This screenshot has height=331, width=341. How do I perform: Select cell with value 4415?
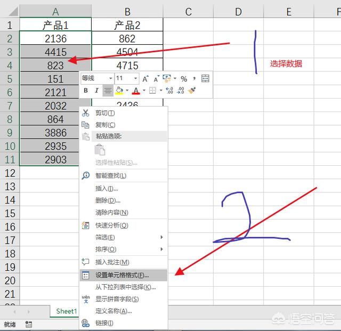tap(55, 52)
